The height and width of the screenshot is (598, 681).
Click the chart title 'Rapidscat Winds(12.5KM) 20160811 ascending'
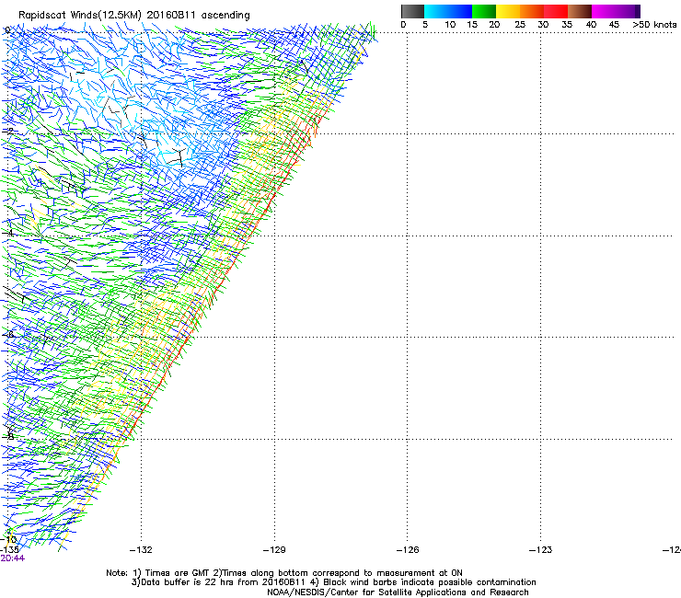point(133,16)
